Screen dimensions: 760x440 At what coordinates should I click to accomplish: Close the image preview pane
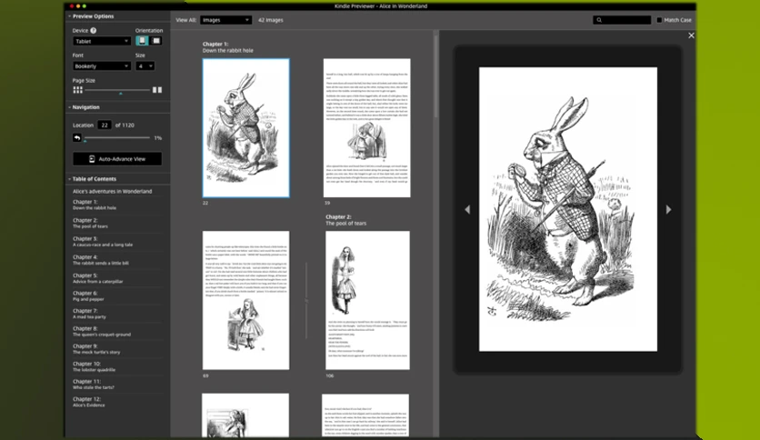[691, 35]
